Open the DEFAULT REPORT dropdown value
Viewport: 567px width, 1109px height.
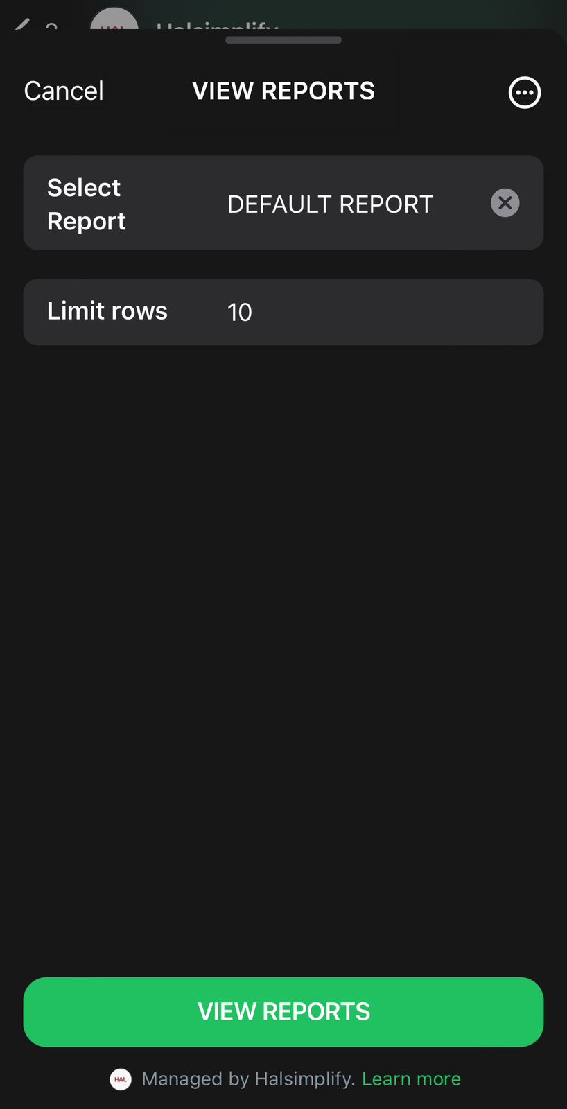(330, 204)
